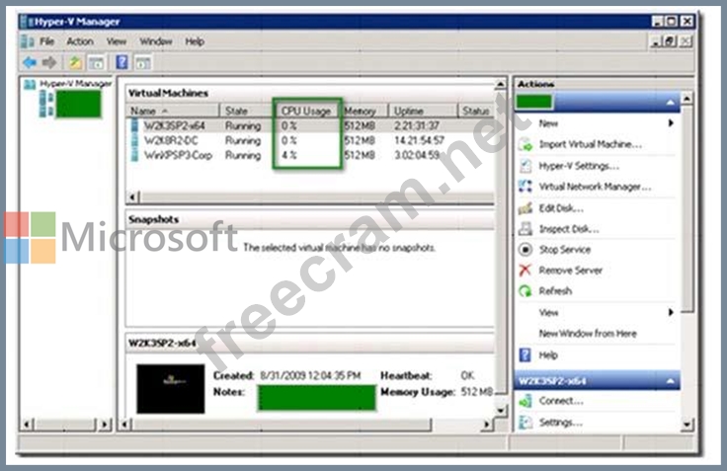Click the Import Virtual Machine icon
Screen dimensions: 727x471
(525, 144)
